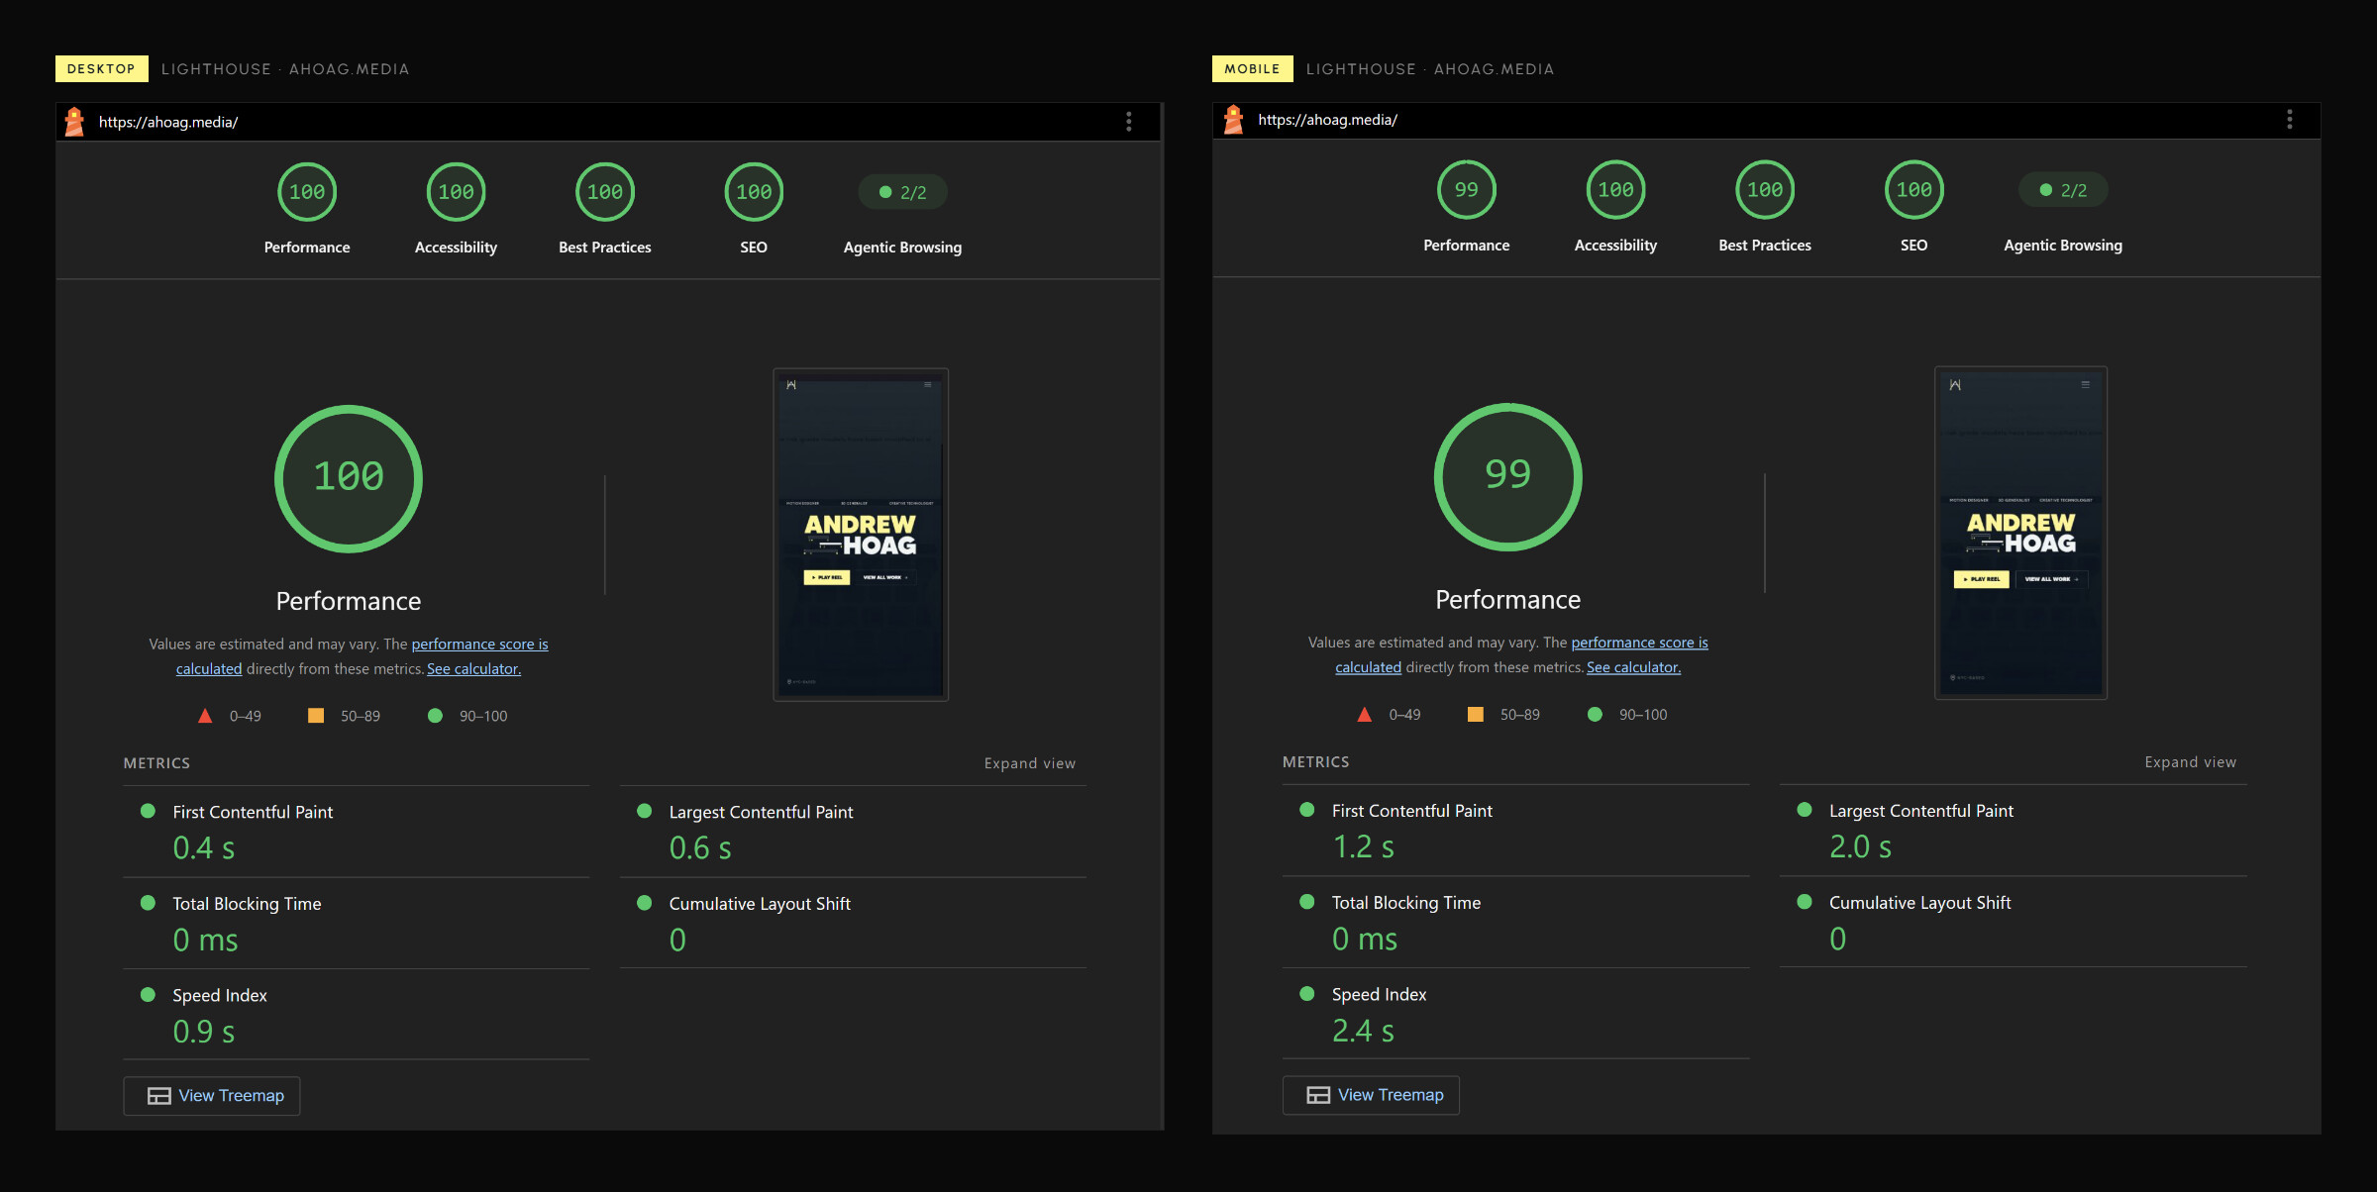Toggle 'Expand view' in Desktop metrics

(1030, 763)
